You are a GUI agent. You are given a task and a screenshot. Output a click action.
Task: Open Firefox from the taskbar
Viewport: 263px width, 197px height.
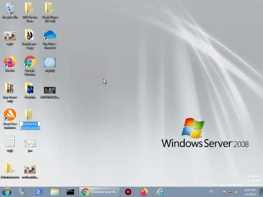[144, 192]
